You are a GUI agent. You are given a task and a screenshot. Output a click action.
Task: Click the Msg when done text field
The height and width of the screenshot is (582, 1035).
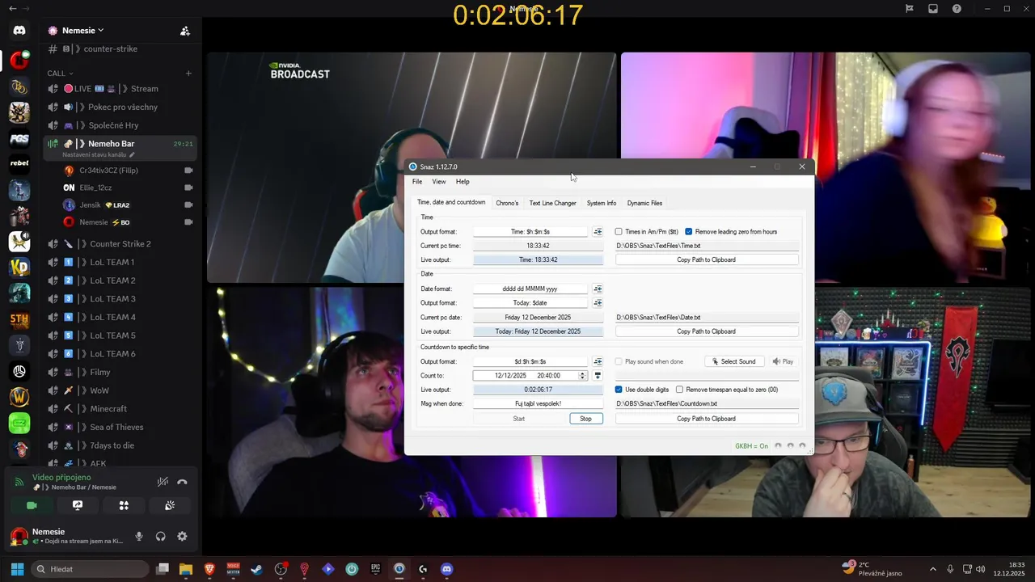coord(539,403)
